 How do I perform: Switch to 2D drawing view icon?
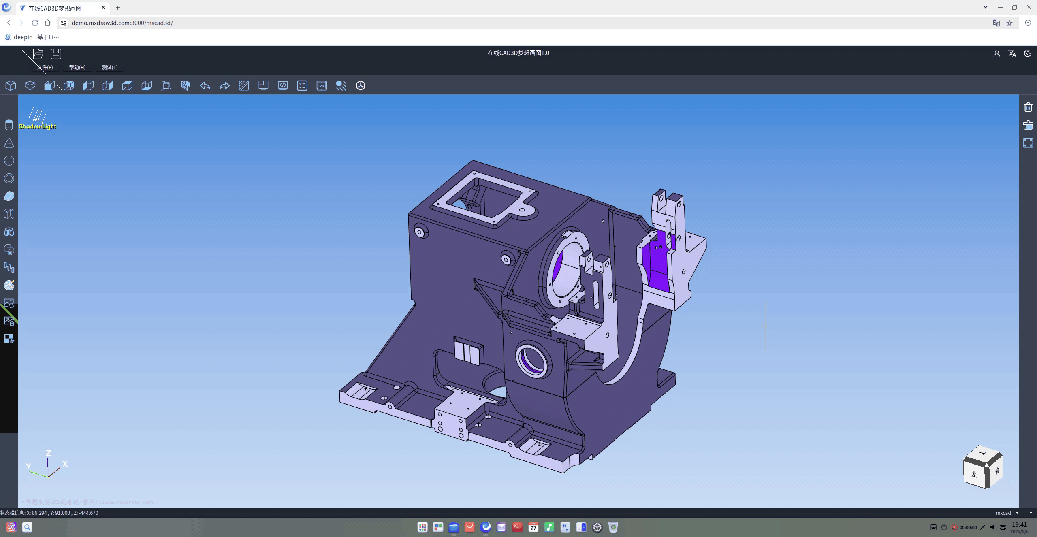[322, 85]
